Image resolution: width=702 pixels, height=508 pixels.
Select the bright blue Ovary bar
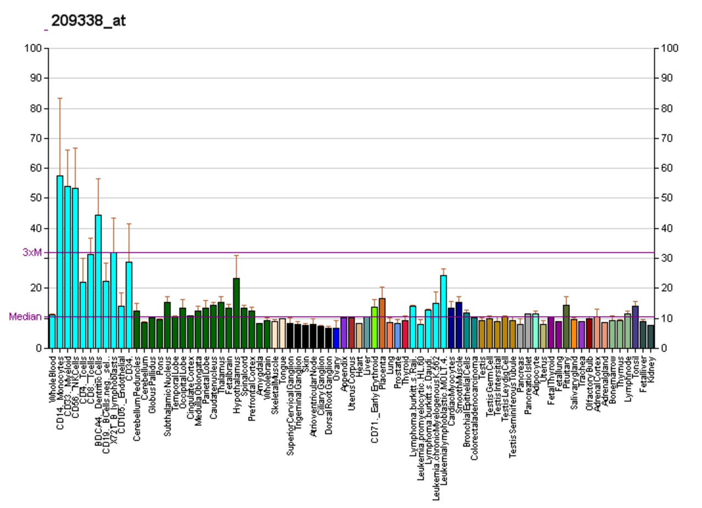[336, 338]
